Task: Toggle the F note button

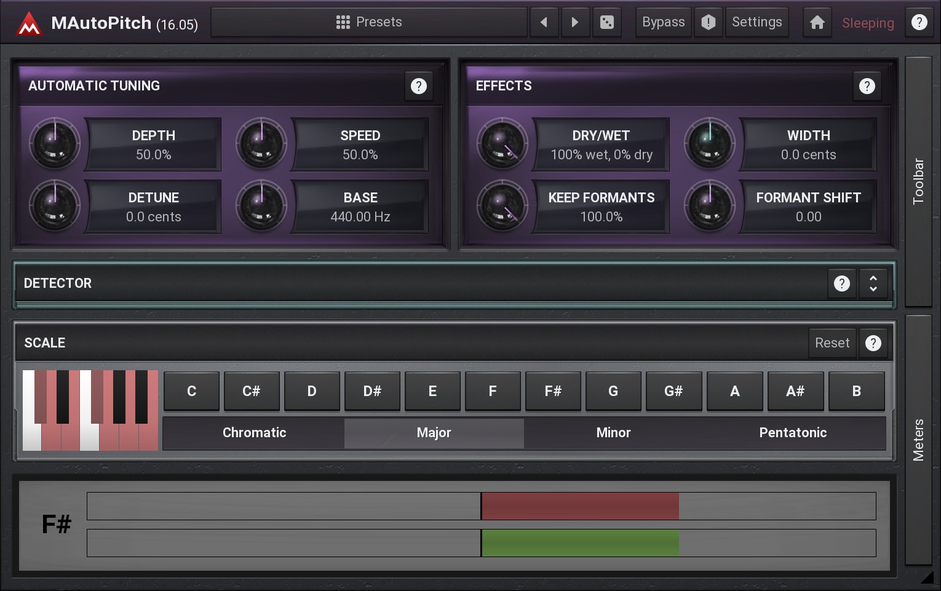Action: tap(493, 391)
